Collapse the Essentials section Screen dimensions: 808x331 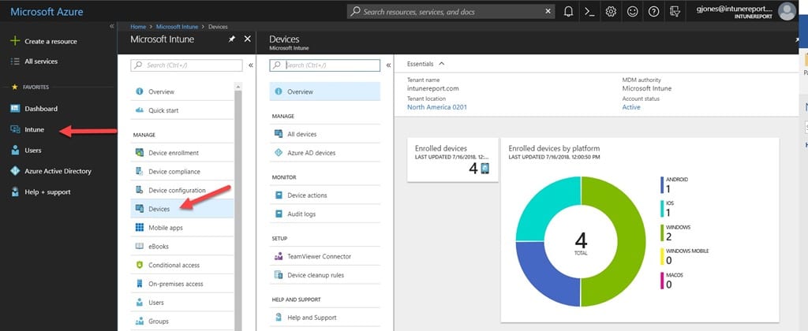click(442, 63)
